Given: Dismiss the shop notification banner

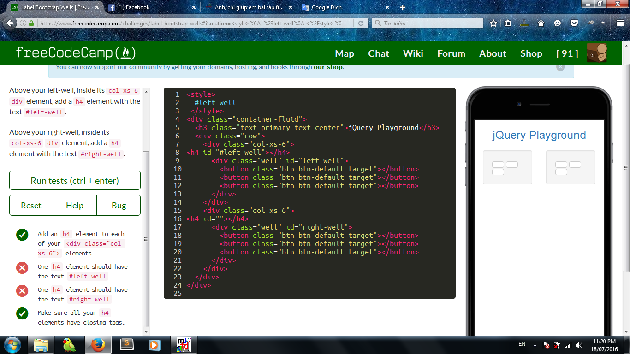Looking at the screenshot, I should pos(560,67).
